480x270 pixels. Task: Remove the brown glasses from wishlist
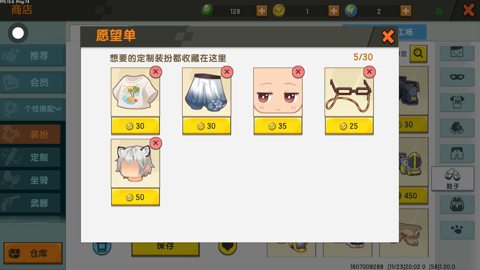pos(369,72)
